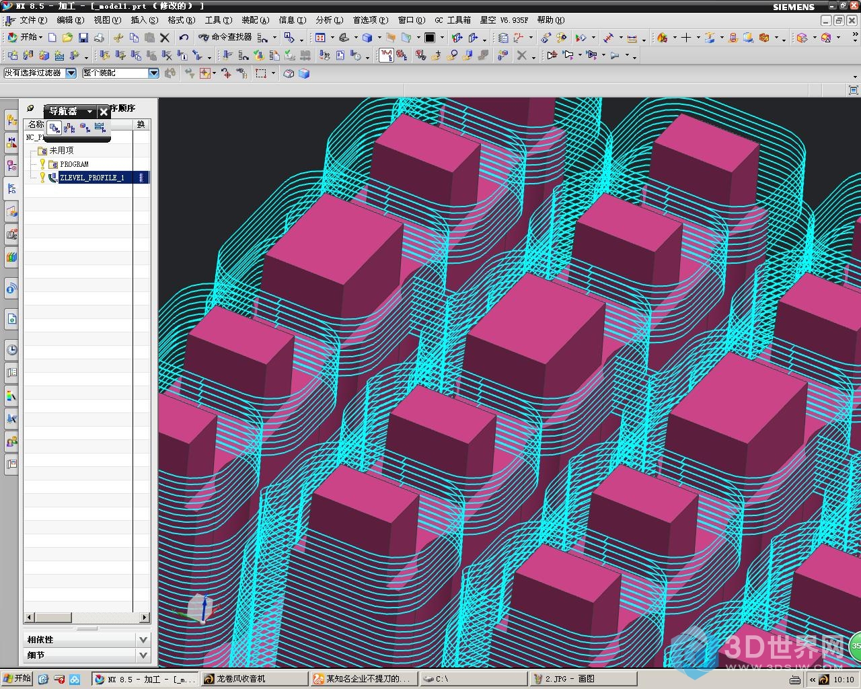Create a new file with the New icon

[52, 38]
